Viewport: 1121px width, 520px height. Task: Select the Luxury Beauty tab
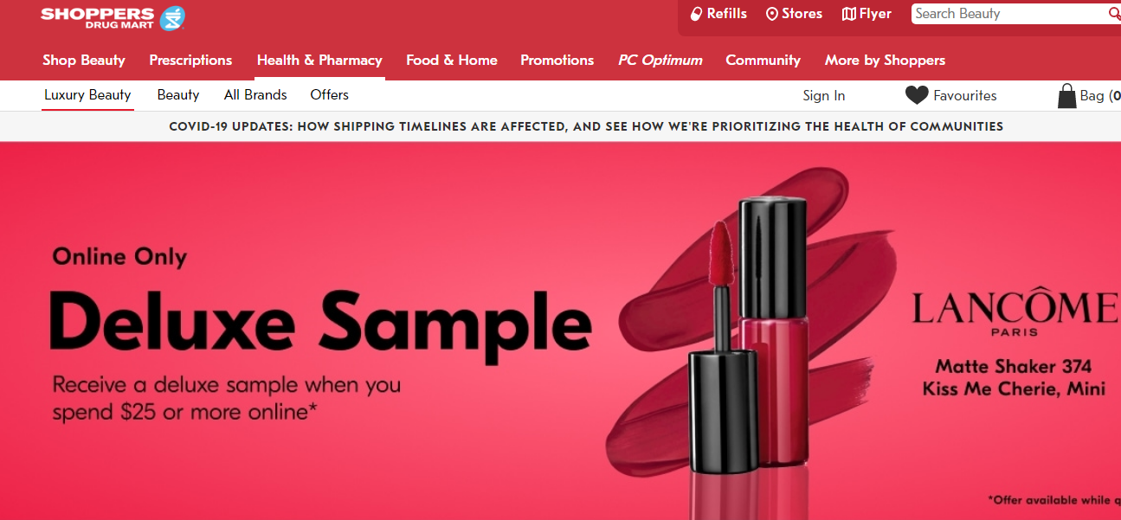point(87,95)
